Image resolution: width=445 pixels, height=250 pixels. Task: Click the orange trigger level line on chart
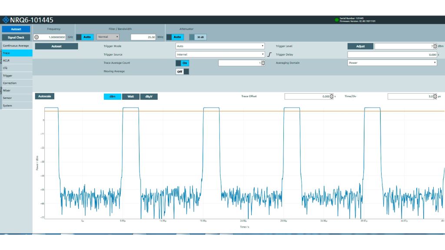click(261, 111)
